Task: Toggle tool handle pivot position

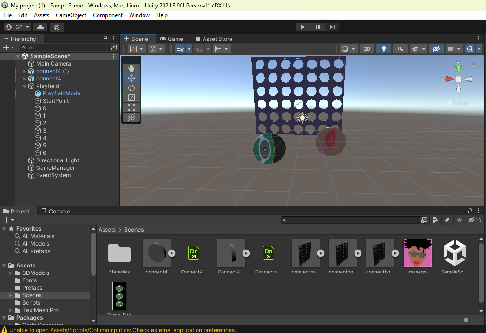Action: (137, 49)
